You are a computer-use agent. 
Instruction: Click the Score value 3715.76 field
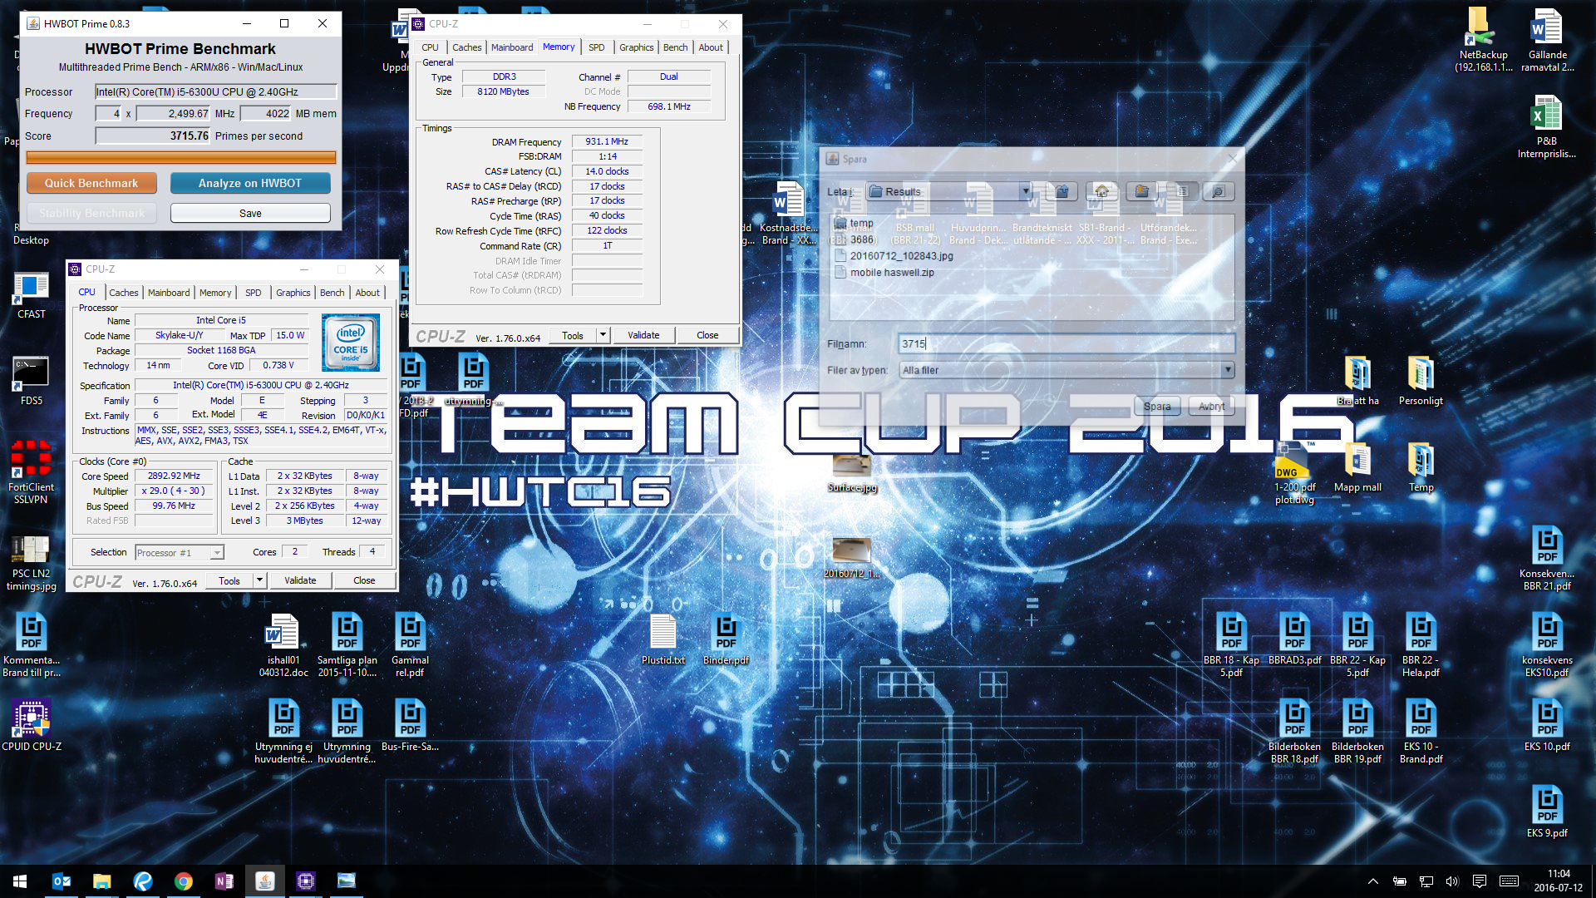pyautogui.click(x=153, y=136)
